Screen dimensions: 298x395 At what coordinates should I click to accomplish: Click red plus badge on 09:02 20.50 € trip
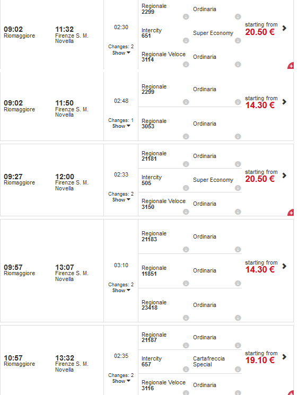click(x=291, y=66)
